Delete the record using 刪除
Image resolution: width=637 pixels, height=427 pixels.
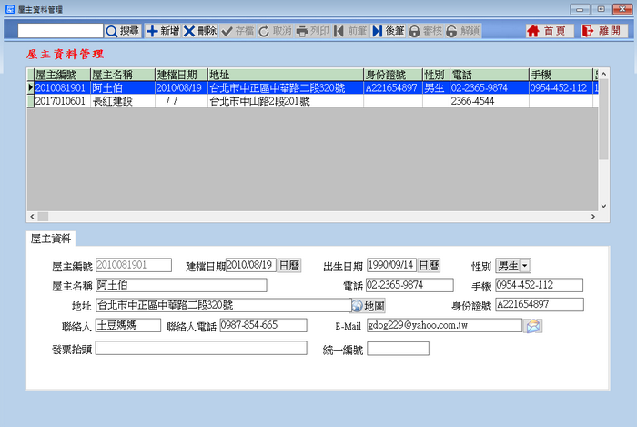pyautogui.click(x=200, y=31)
